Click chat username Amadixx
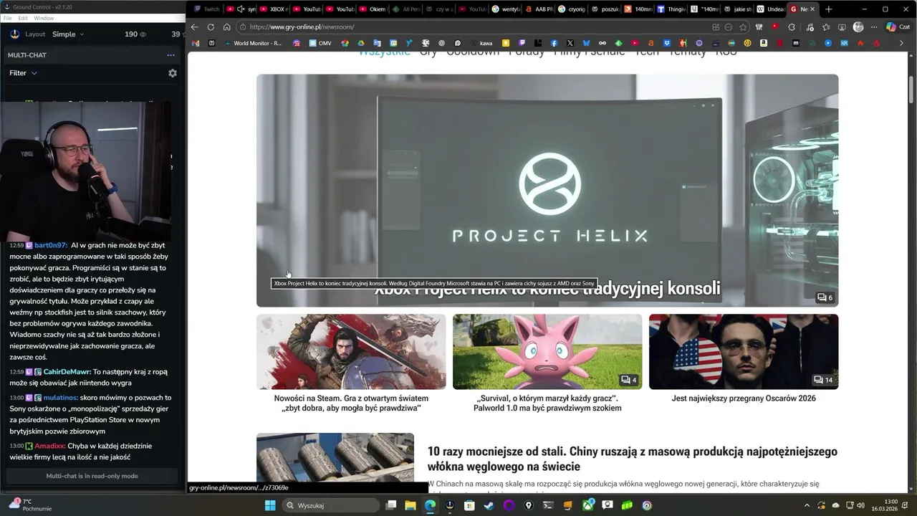The height and width of the screenshot is (516, 917). (49, 446)
